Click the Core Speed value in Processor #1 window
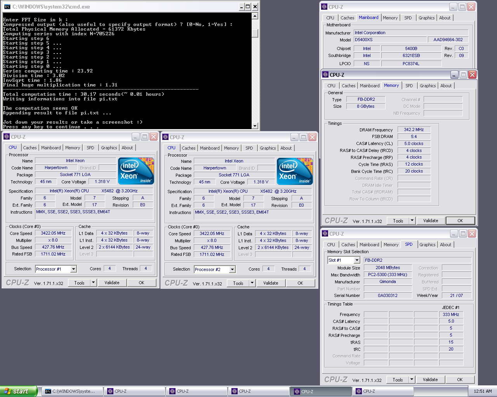 [53, 233]
